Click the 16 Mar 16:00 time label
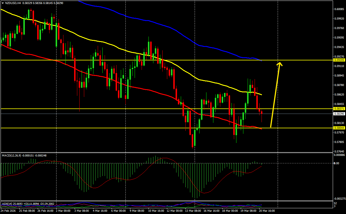The height and width of the screenshot is (214, 346). pyautogui.click(x=211, y=211)
